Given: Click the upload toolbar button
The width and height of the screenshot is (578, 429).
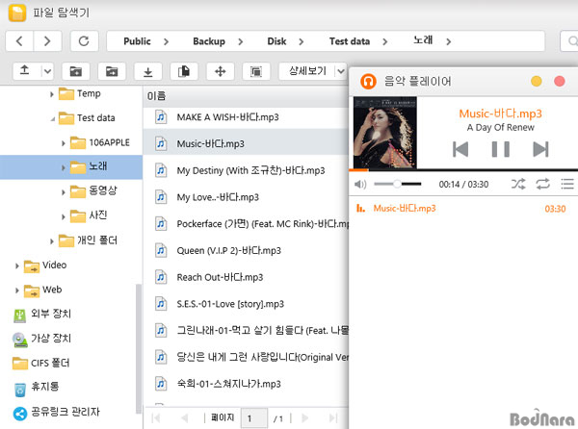Looking at the screenshot, I should tap(25, 70).
